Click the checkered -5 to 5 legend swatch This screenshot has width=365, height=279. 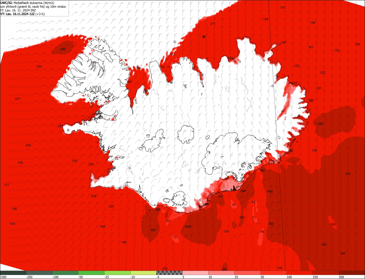click(x=169, y=273)
